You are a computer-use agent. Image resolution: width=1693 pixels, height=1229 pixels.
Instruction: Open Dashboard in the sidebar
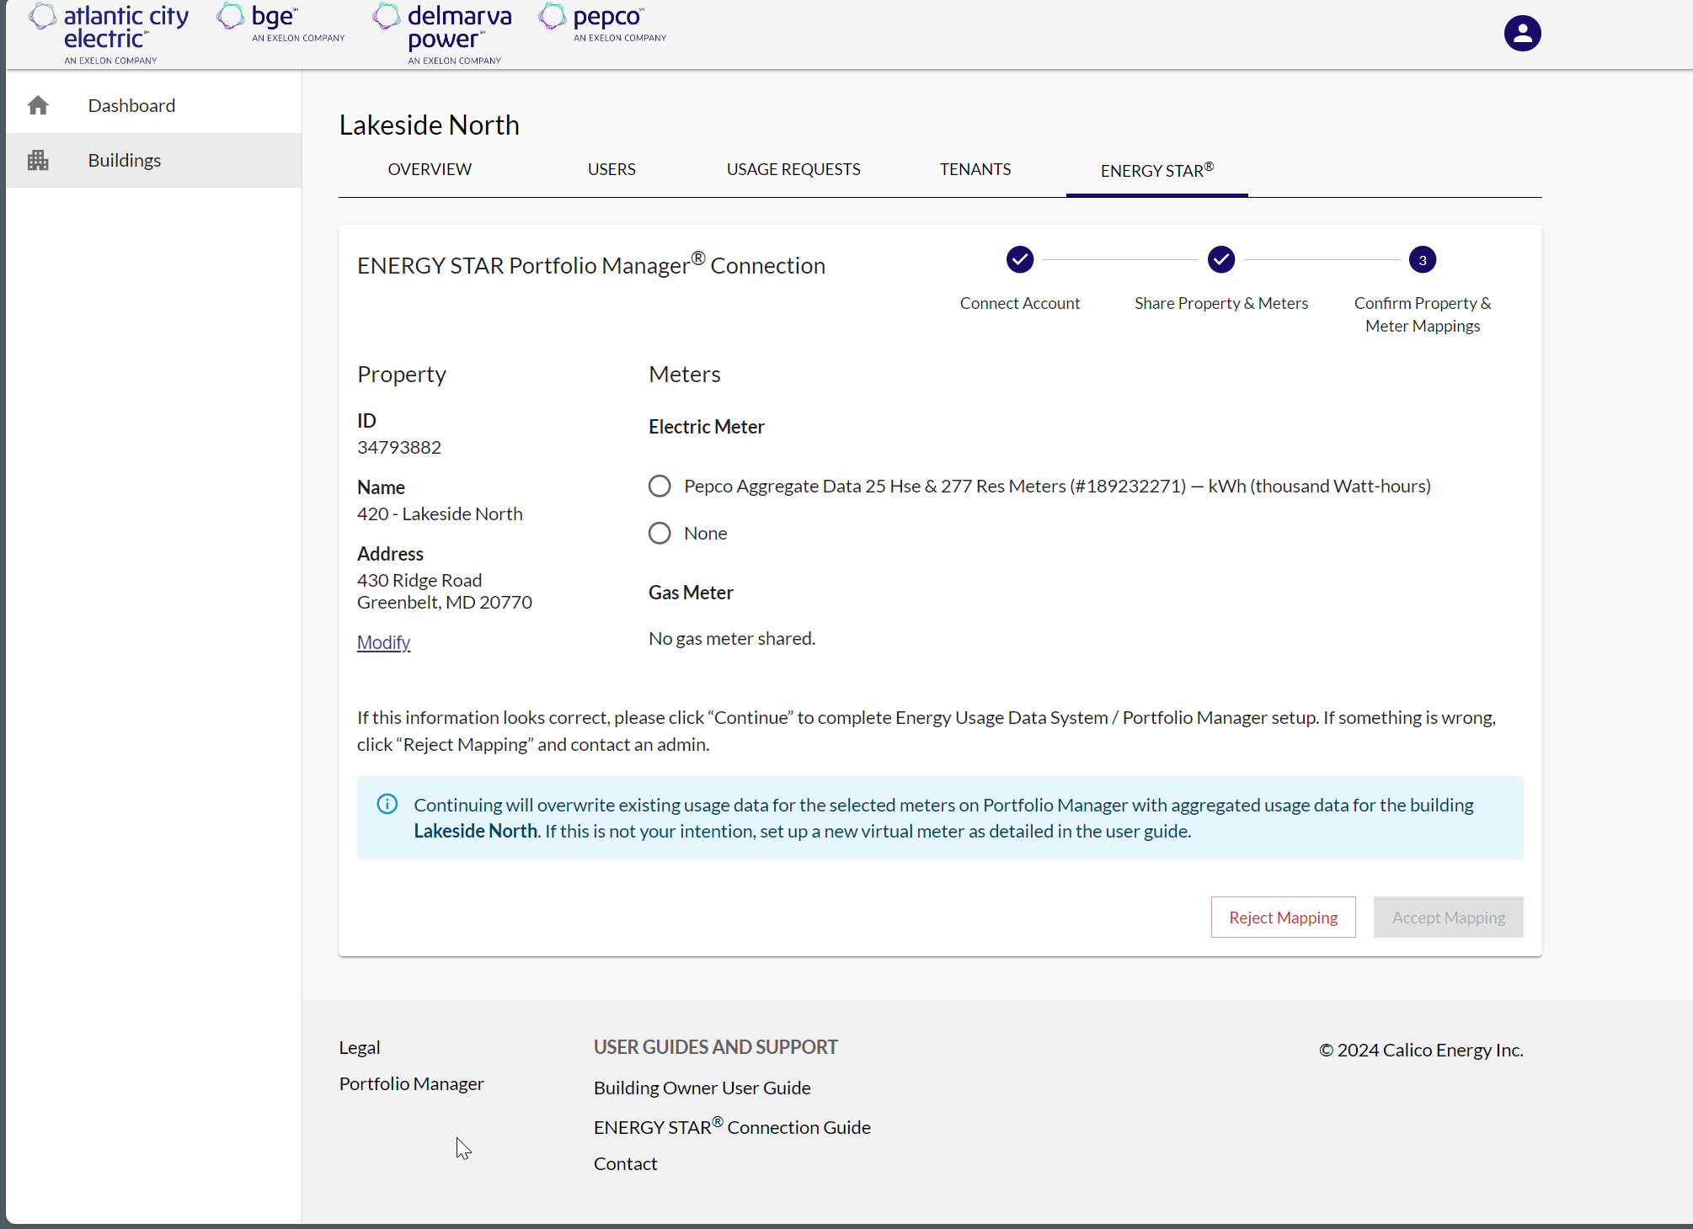[x=154, y=105]
